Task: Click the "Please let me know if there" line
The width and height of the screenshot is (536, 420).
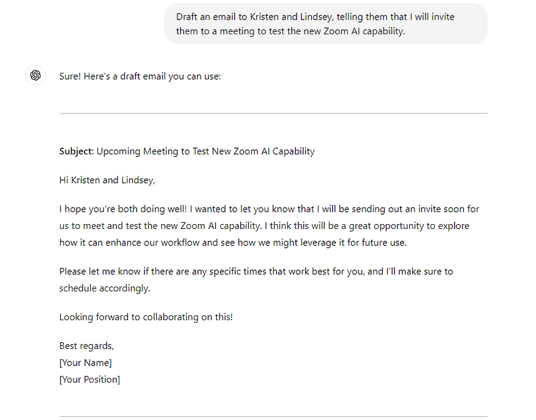Action: (256, 272)
